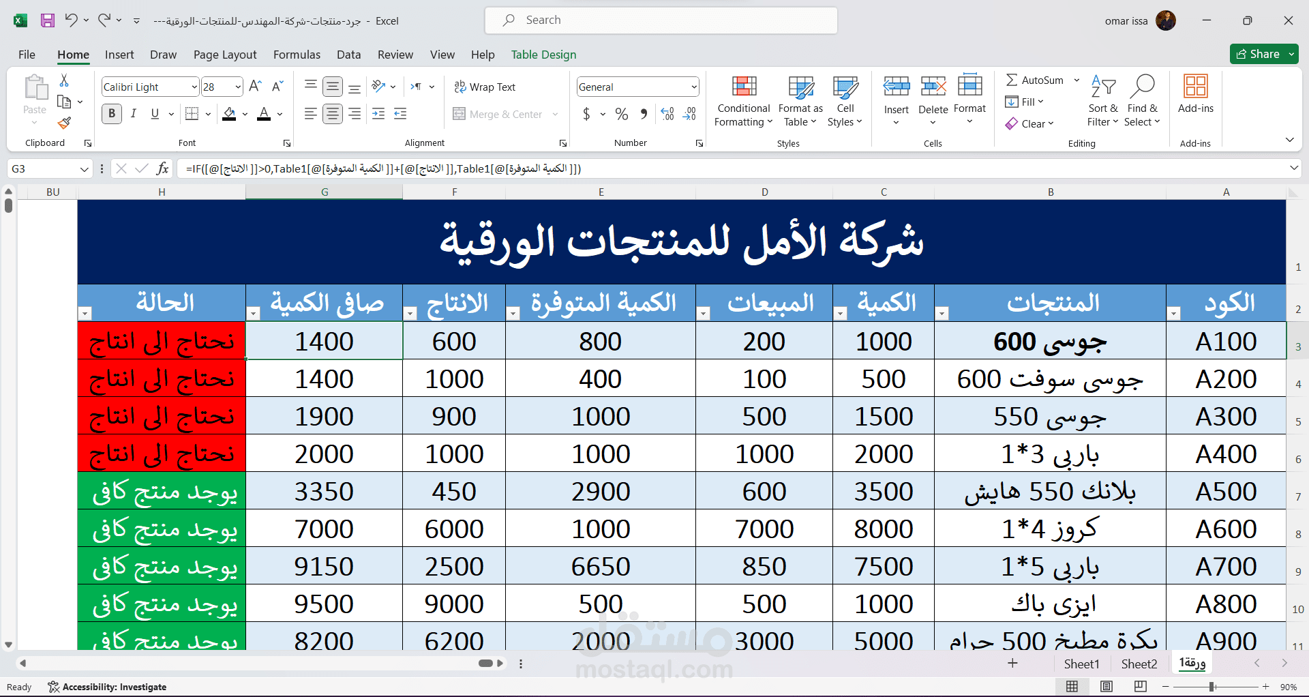
Task: Click the Redo arrow icon
Action: pos(104,20)
